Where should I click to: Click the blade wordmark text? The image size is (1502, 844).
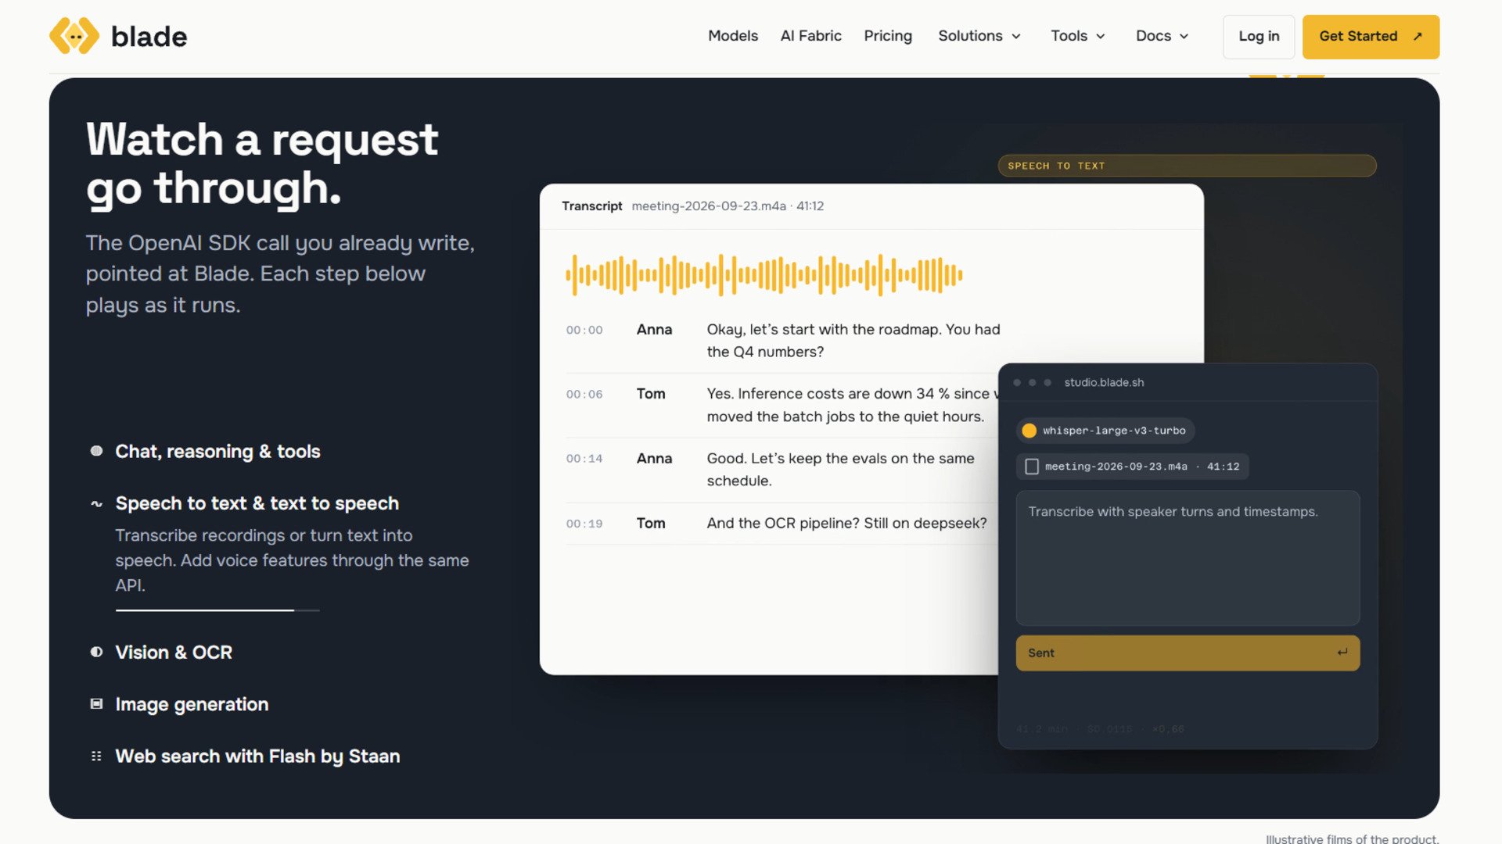tap(149, 37)
